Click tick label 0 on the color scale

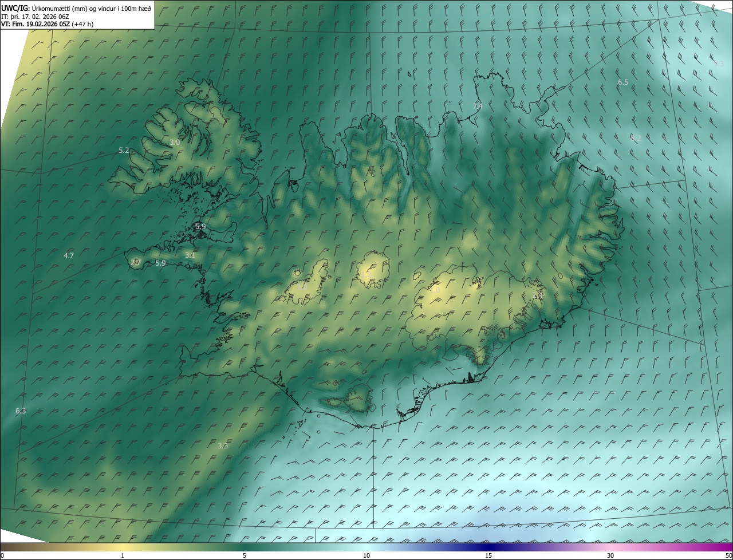pos(2,555)
